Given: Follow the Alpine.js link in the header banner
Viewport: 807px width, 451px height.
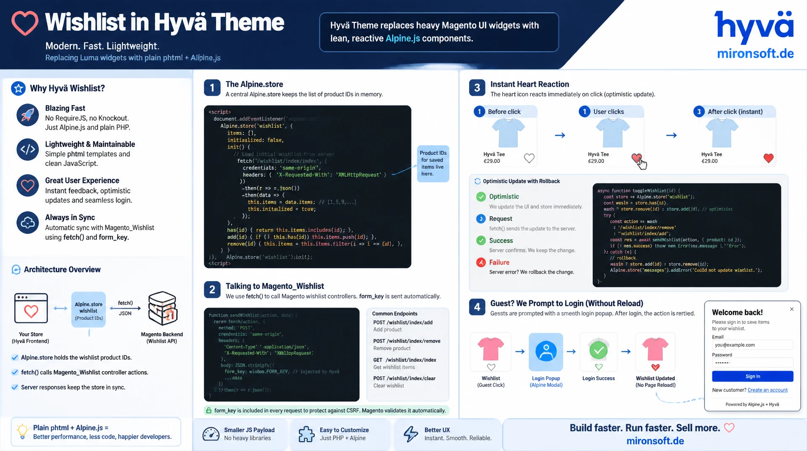Looking at the screenshot, I should pyautogui.click(x=403, y=38).
